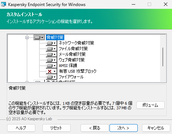Select ウェブ脅威対策 in feature tree
This screenshot has height=134, width=172.
tap(72, 60)
